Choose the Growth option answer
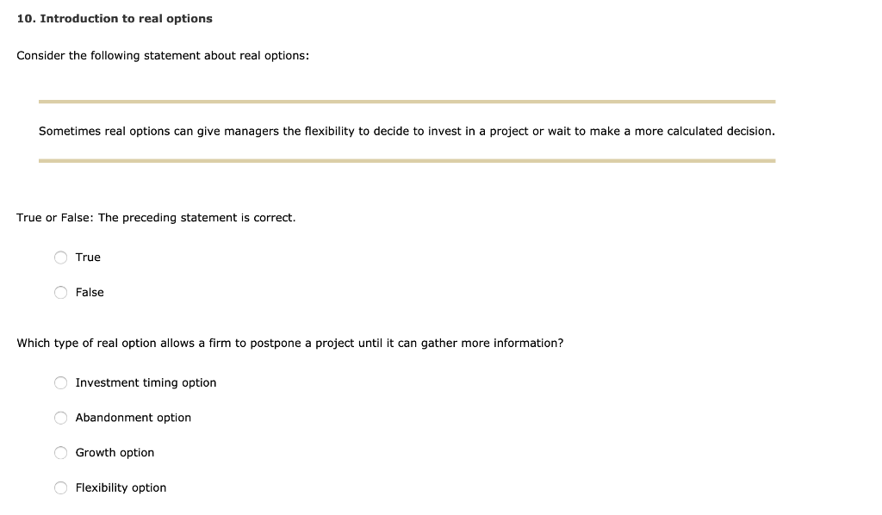882x515 pixels. [60, 452]
